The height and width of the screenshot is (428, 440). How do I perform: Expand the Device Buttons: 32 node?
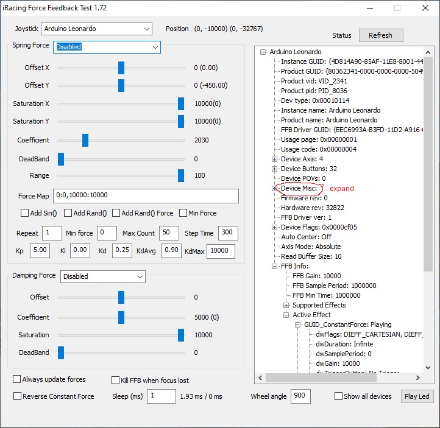[274, 169]
